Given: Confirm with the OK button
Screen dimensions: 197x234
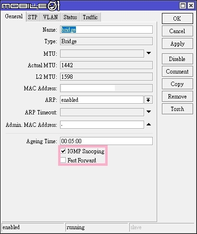Looking at the screenshot, I should (x=177, y=19).
